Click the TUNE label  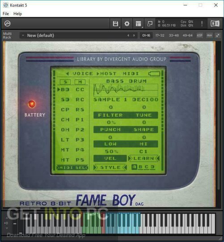(144, 115)
